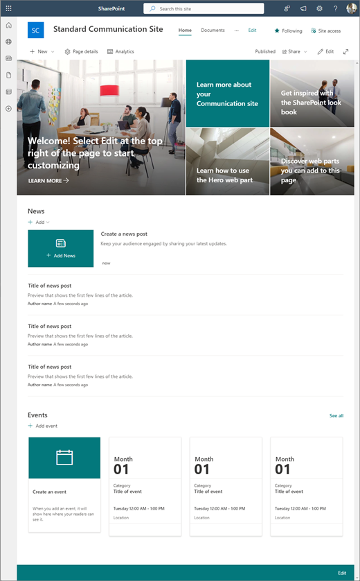This screenshot has width=360, height=581.
Task: Click the Add News teal tile
Action: 61,248
